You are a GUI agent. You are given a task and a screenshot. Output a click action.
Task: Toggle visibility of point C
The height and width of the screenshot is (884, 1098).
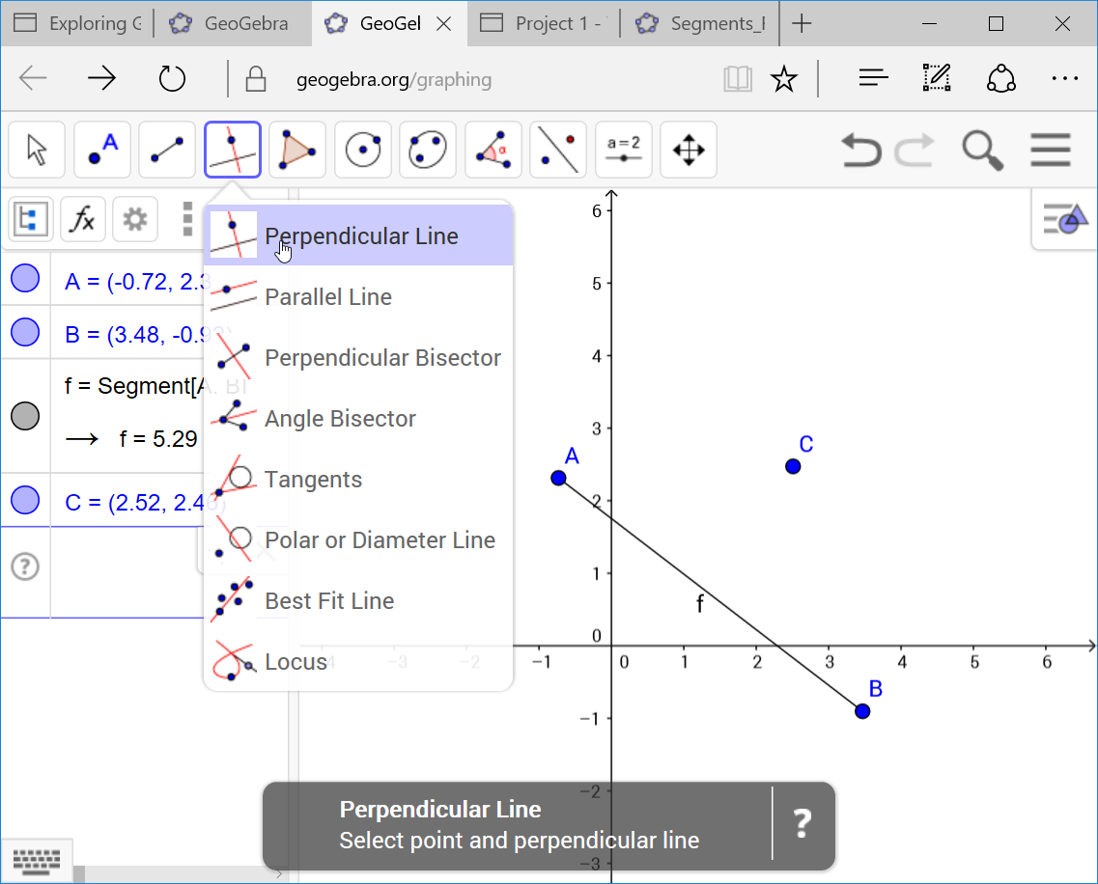pyautogui.click(x=26, y=500)
